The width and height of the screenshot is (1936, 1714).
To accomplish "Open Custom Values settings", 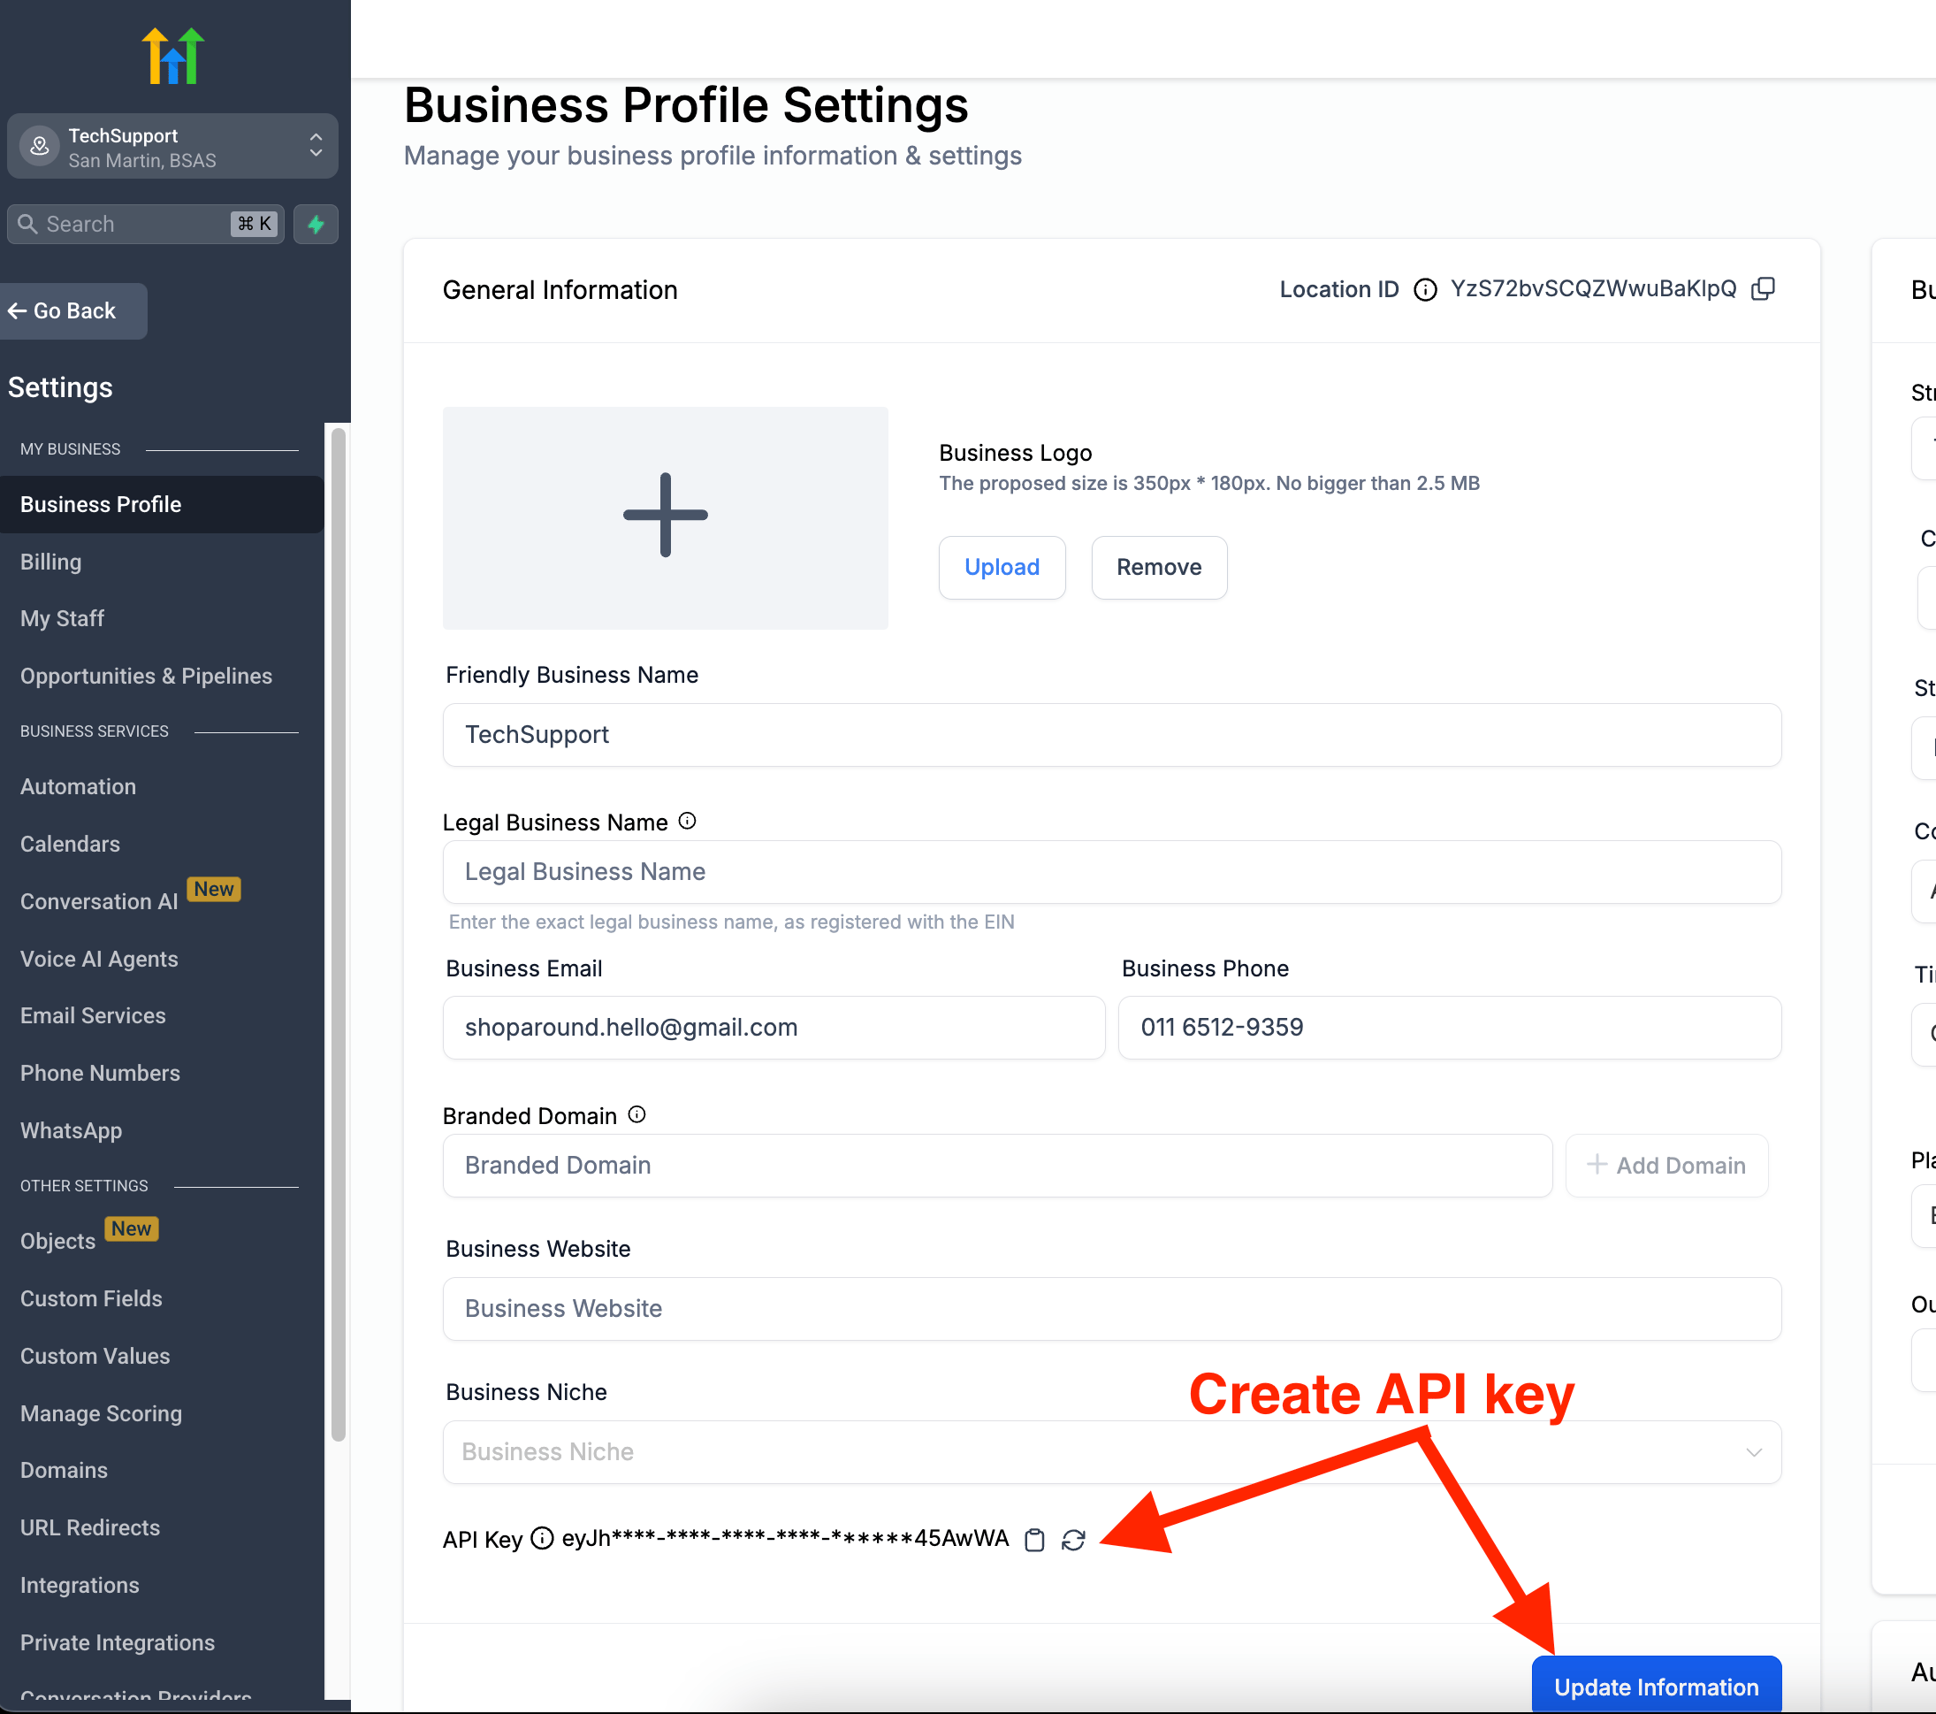I will click(x=95, y=1356).
